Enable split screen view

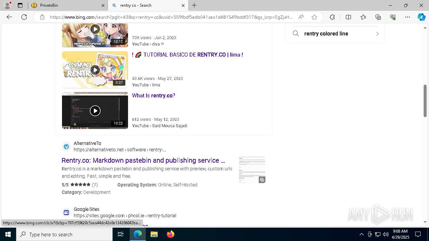tap(348, 17)
